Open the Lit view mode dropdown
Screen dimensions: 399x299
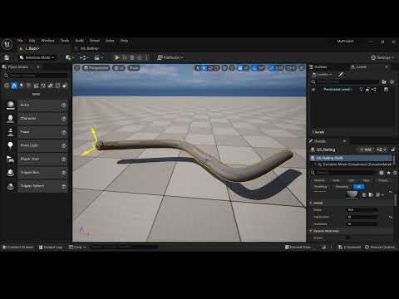pyautogui.click(x=119, y=68)
